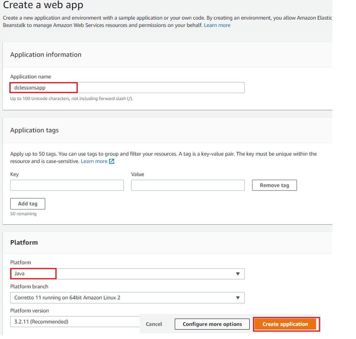This screenshot has height=339, width=356.
Task: Click the Create application button
Action: [x=285, y=324]
